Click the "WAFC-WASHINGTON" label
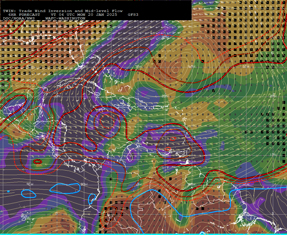 point(65,19)
